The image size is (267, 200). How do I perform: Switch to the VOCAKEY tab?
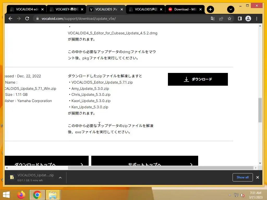tap(66, 9)
